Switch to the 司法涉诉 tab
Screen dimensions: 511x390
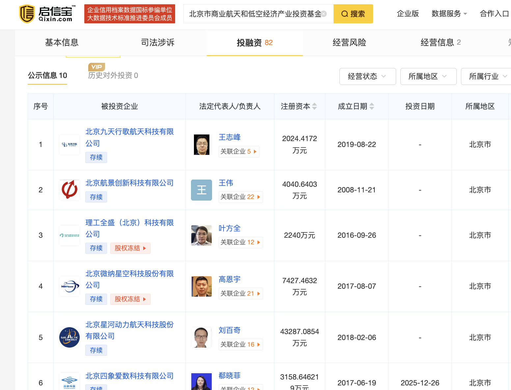(x=157, y=42)
